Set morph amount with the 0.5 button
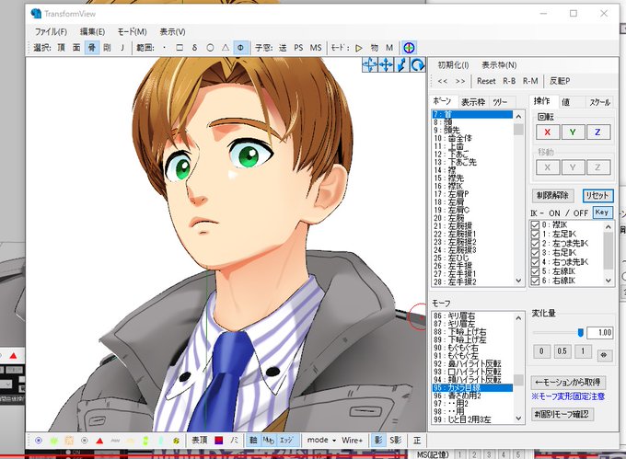The height and width of the screenshot is (459, 626). tap(562, 351)
